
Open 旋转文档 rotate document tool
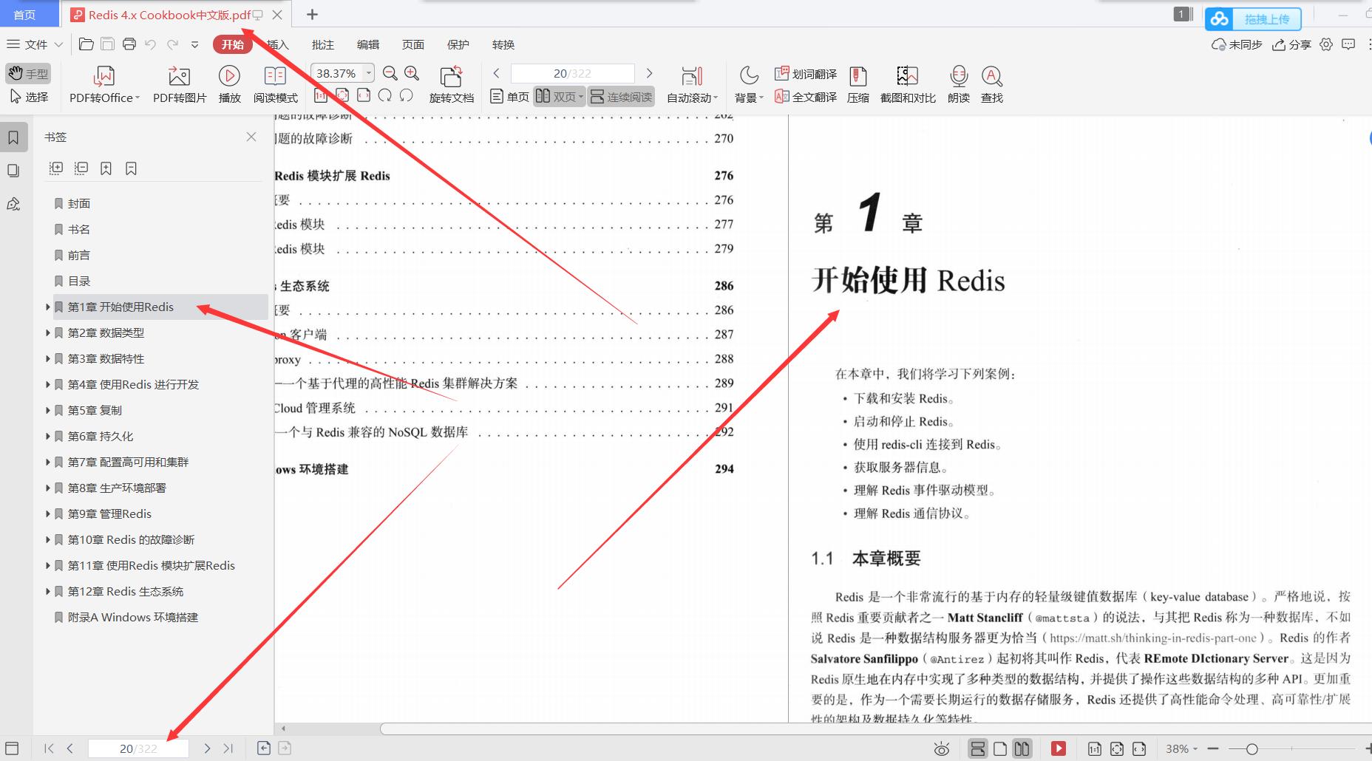pyautogui.click(x=451, y=84)
